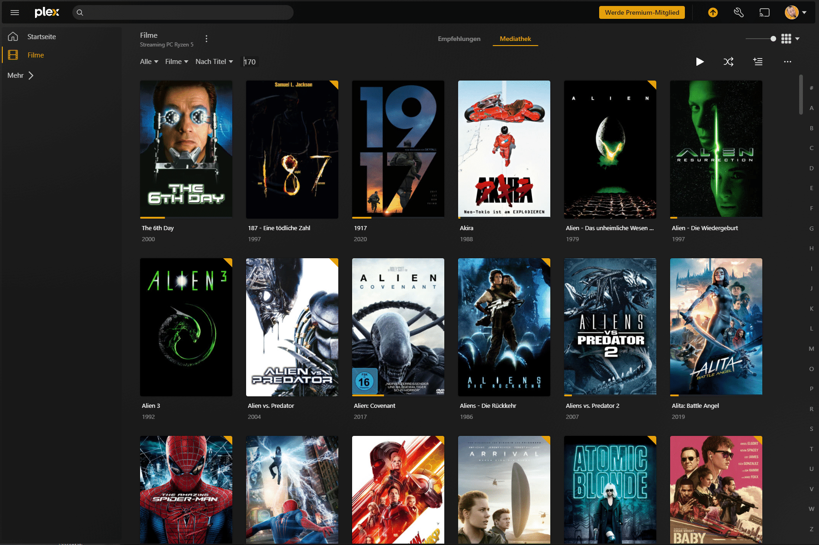Jump to # in alphabet index

[x=812, y=88]
